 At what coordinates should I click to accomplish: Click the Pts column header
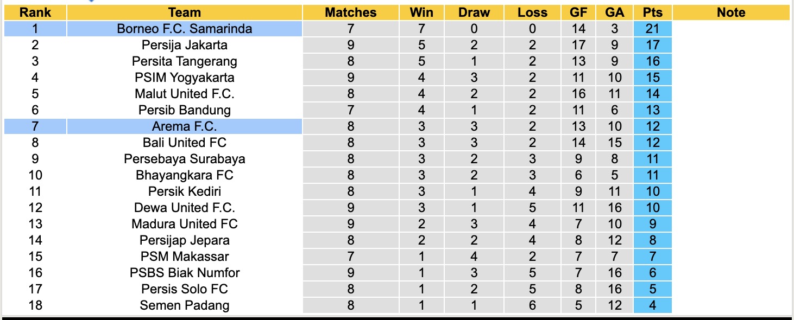(x=652, y=12)
